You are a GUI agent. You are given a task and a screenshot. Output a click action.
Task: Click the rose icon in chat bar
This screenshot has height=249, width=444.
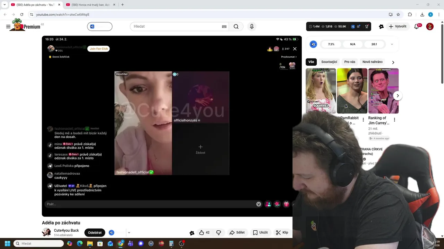pyautogui.click(x=277, y=204)
